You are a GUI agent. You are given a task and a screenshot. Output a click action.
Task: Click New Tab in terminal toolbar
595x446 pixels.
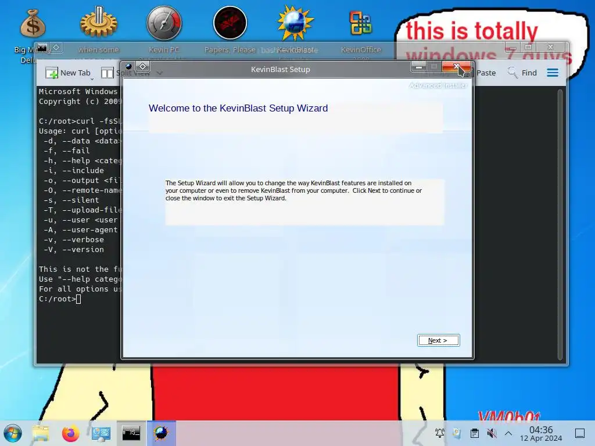69,73
